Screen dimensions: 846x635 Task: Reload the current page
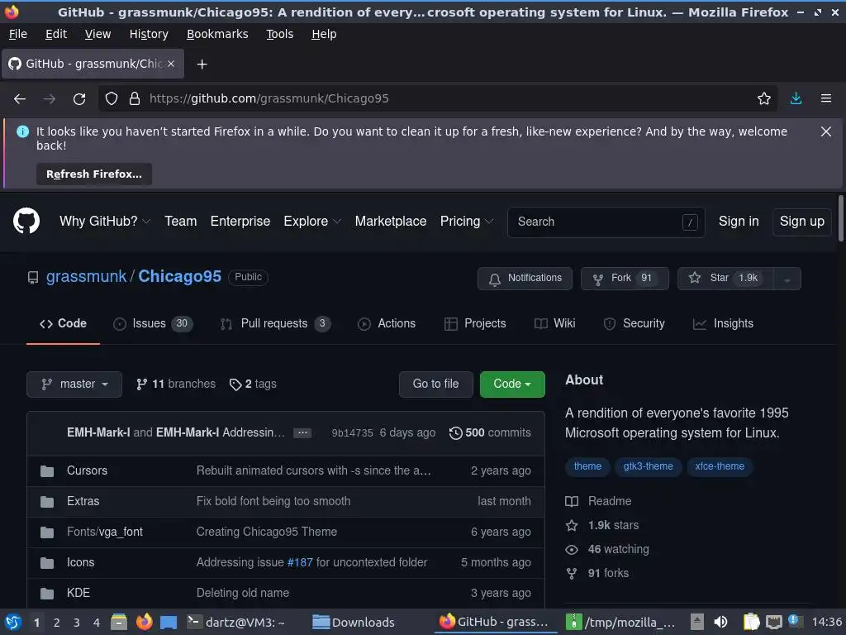79,98
